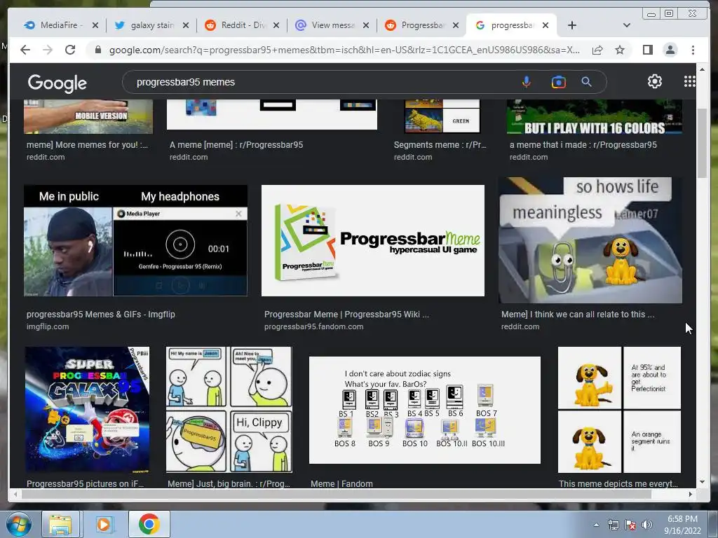Open the 16 COLORS meme thumbnail
The image size is (718, 538).
pyautogui.click(x=595, y=117)
